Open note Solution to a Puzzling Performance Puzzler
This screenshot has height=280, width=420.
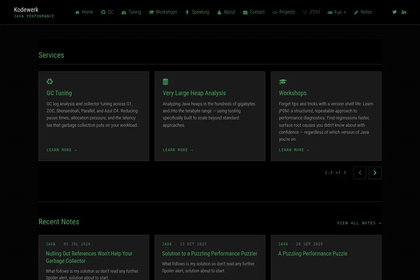210,253
